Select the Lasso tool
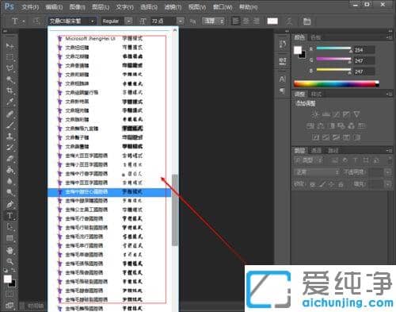The image size is (396, 312). 10,68
